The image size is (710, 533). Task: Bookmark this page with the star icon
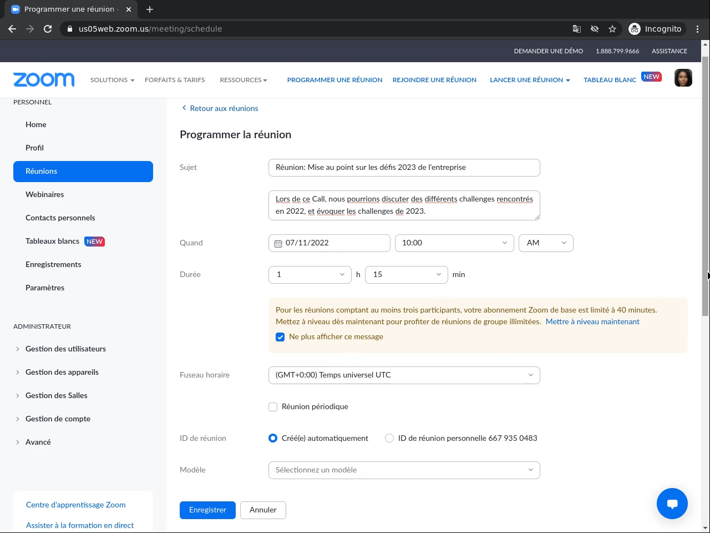pyautogui.click(x=612, y=29)
